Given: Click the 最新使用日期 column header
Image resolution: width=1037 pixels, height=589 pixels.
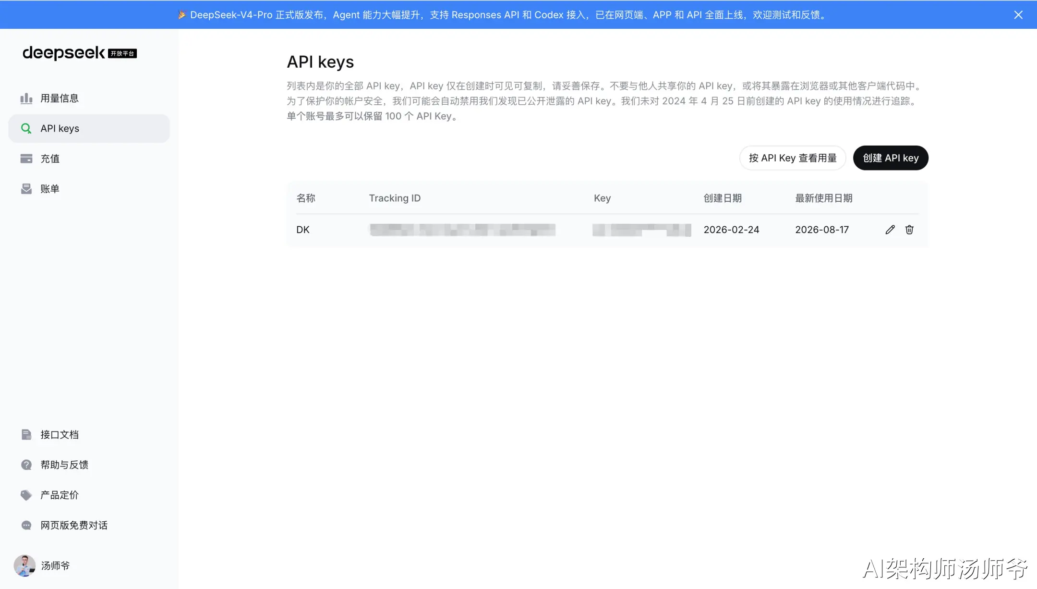Looking at the screenshot, I should [824, 198].
